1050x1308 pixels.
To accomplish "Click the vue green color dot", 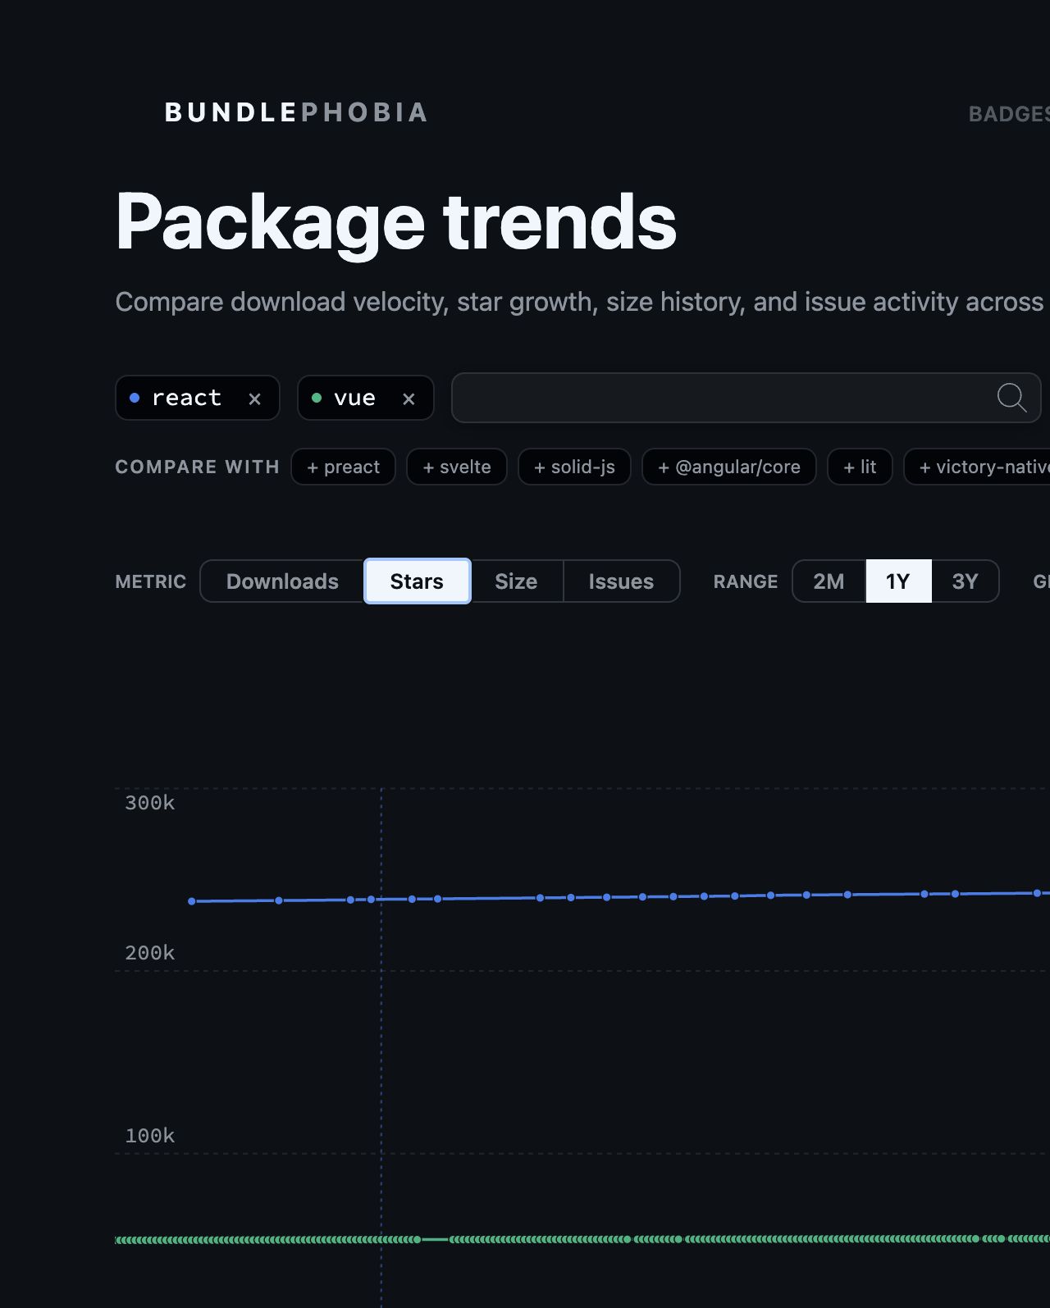I will click(x=317, y=398).
